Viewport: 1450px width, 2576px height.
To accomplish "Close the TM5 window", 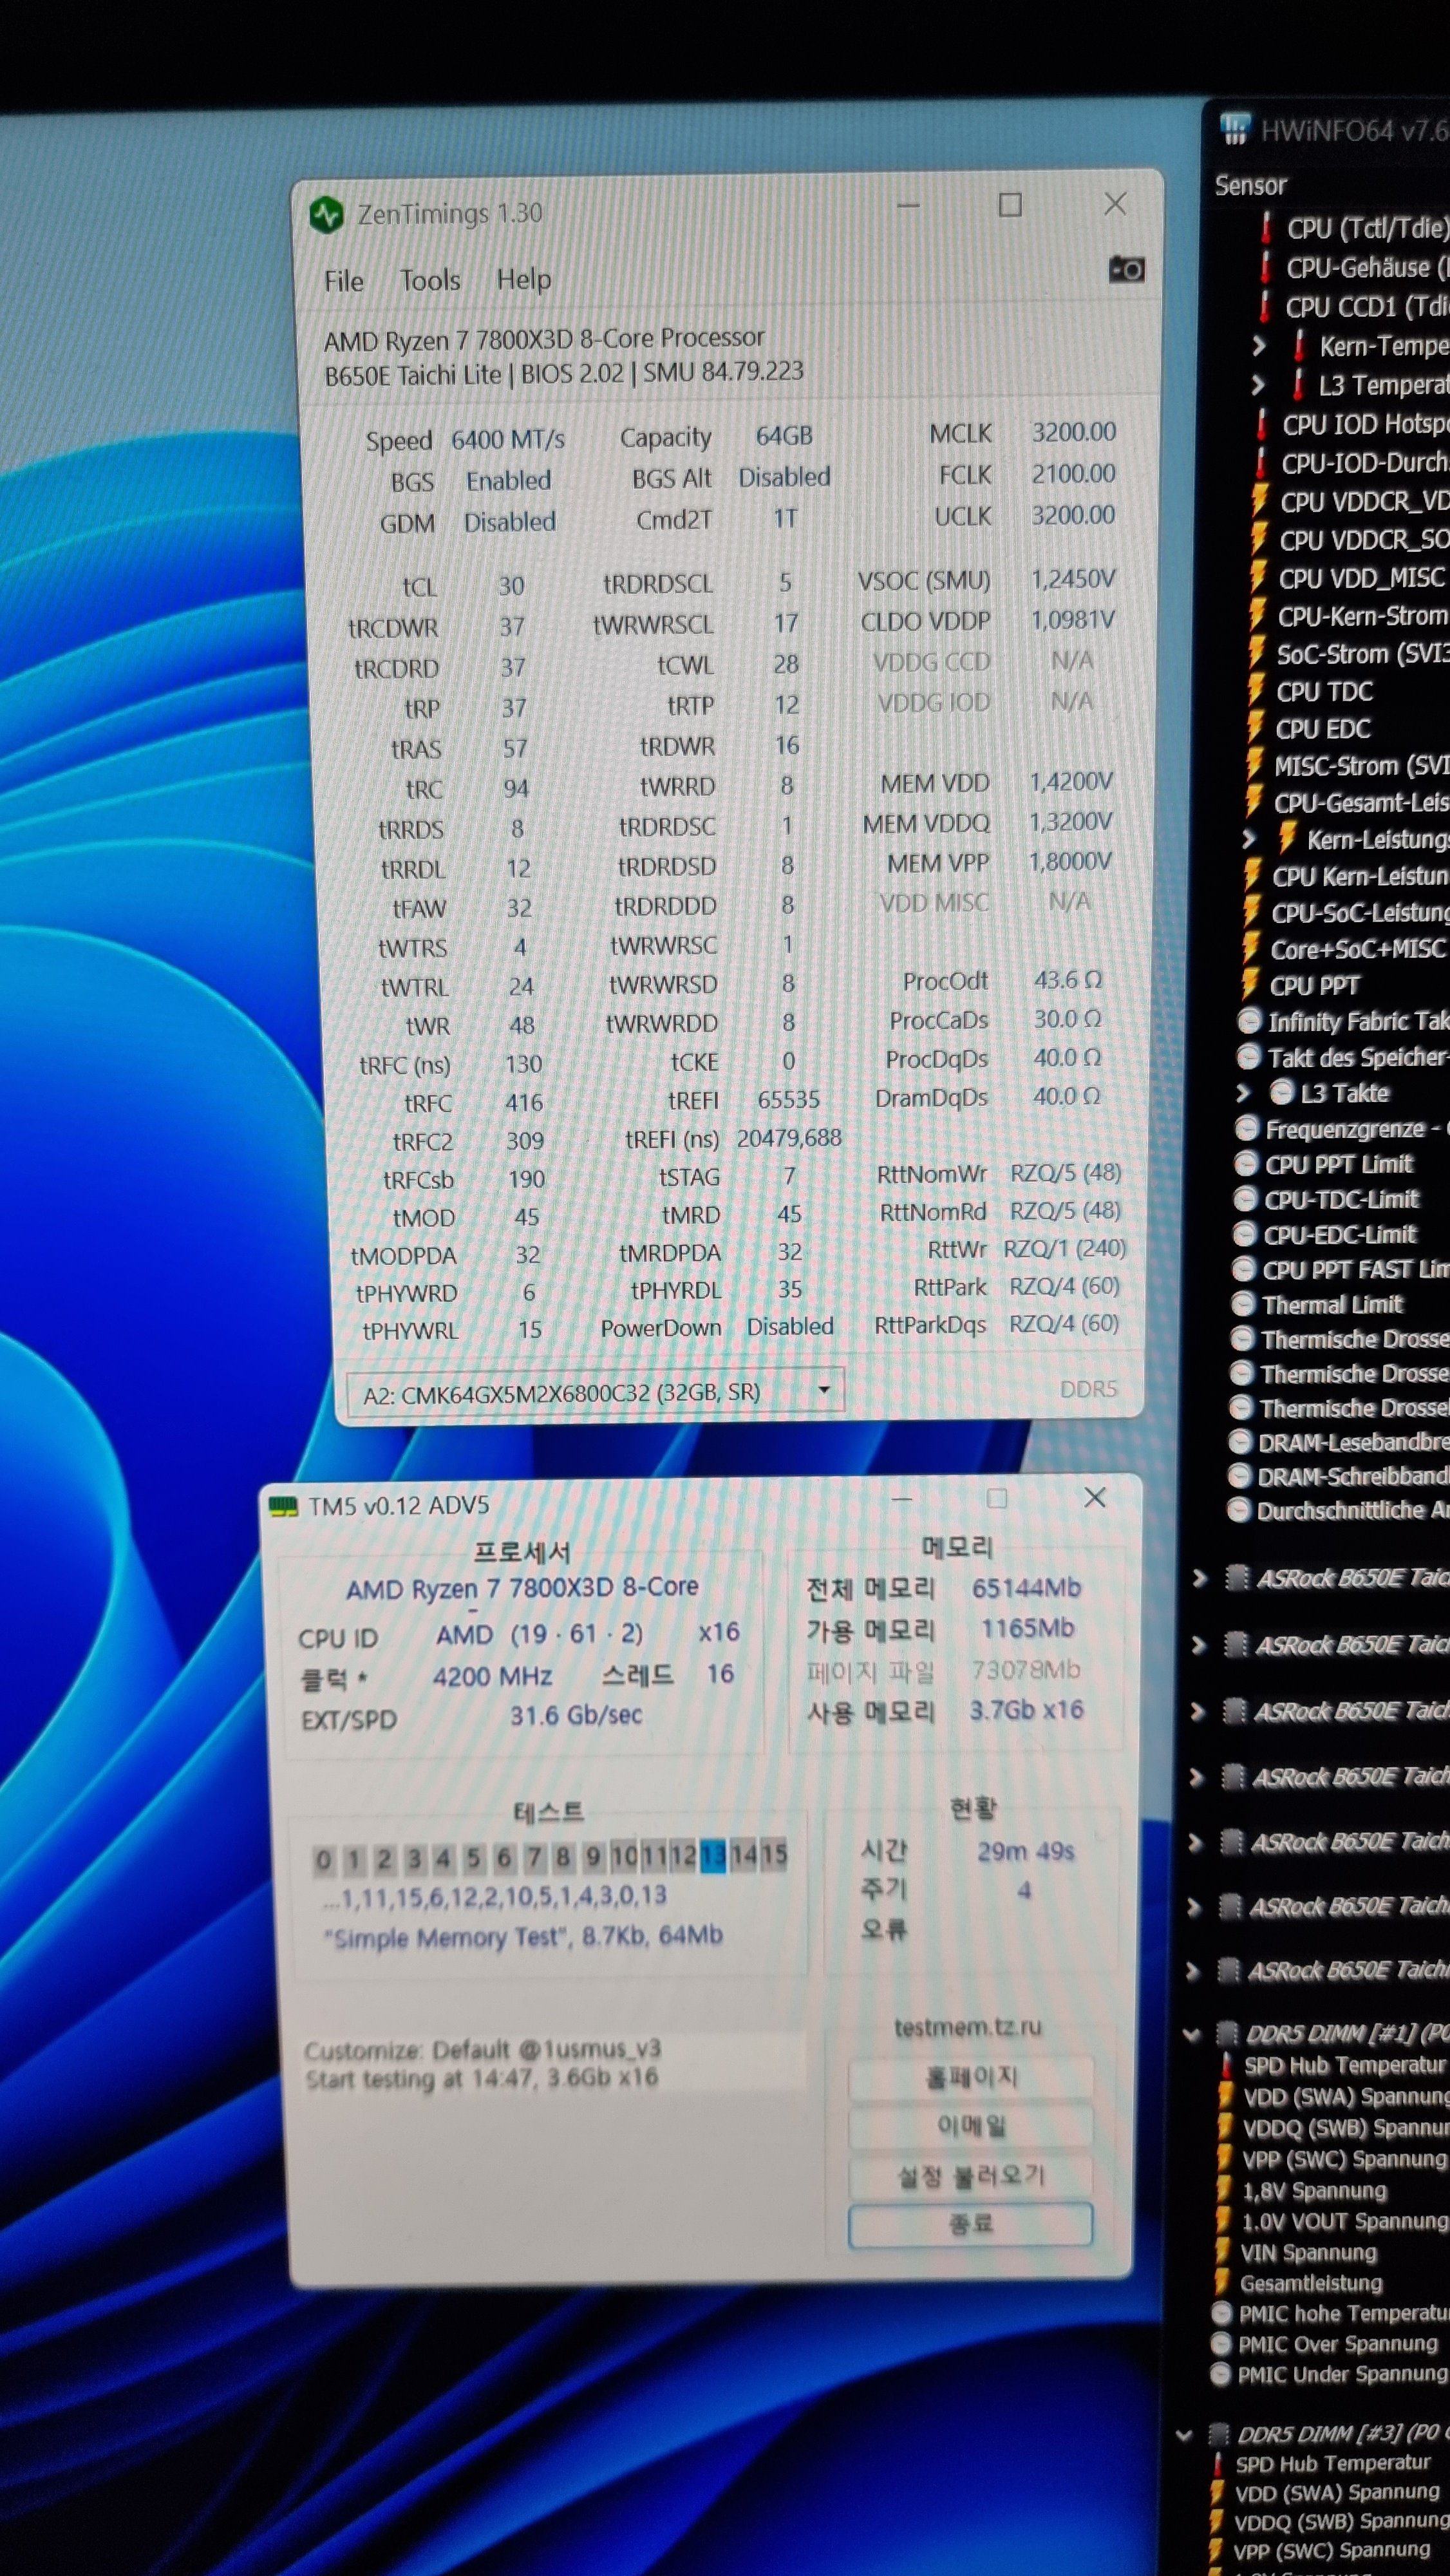I will 1095,1497.
